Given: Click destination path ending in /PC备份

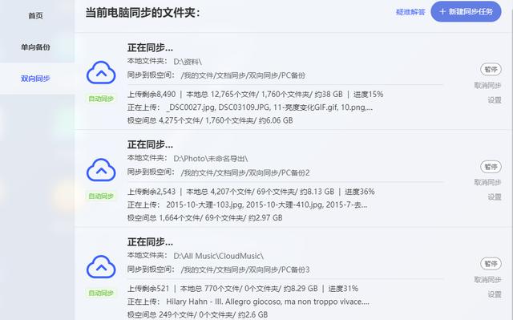Looking at the screenshot, I should 243,75.
